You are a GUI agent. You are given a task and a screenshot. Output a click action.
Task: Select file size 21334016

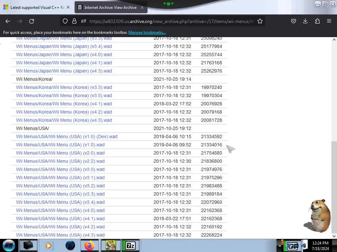point(212,145)
